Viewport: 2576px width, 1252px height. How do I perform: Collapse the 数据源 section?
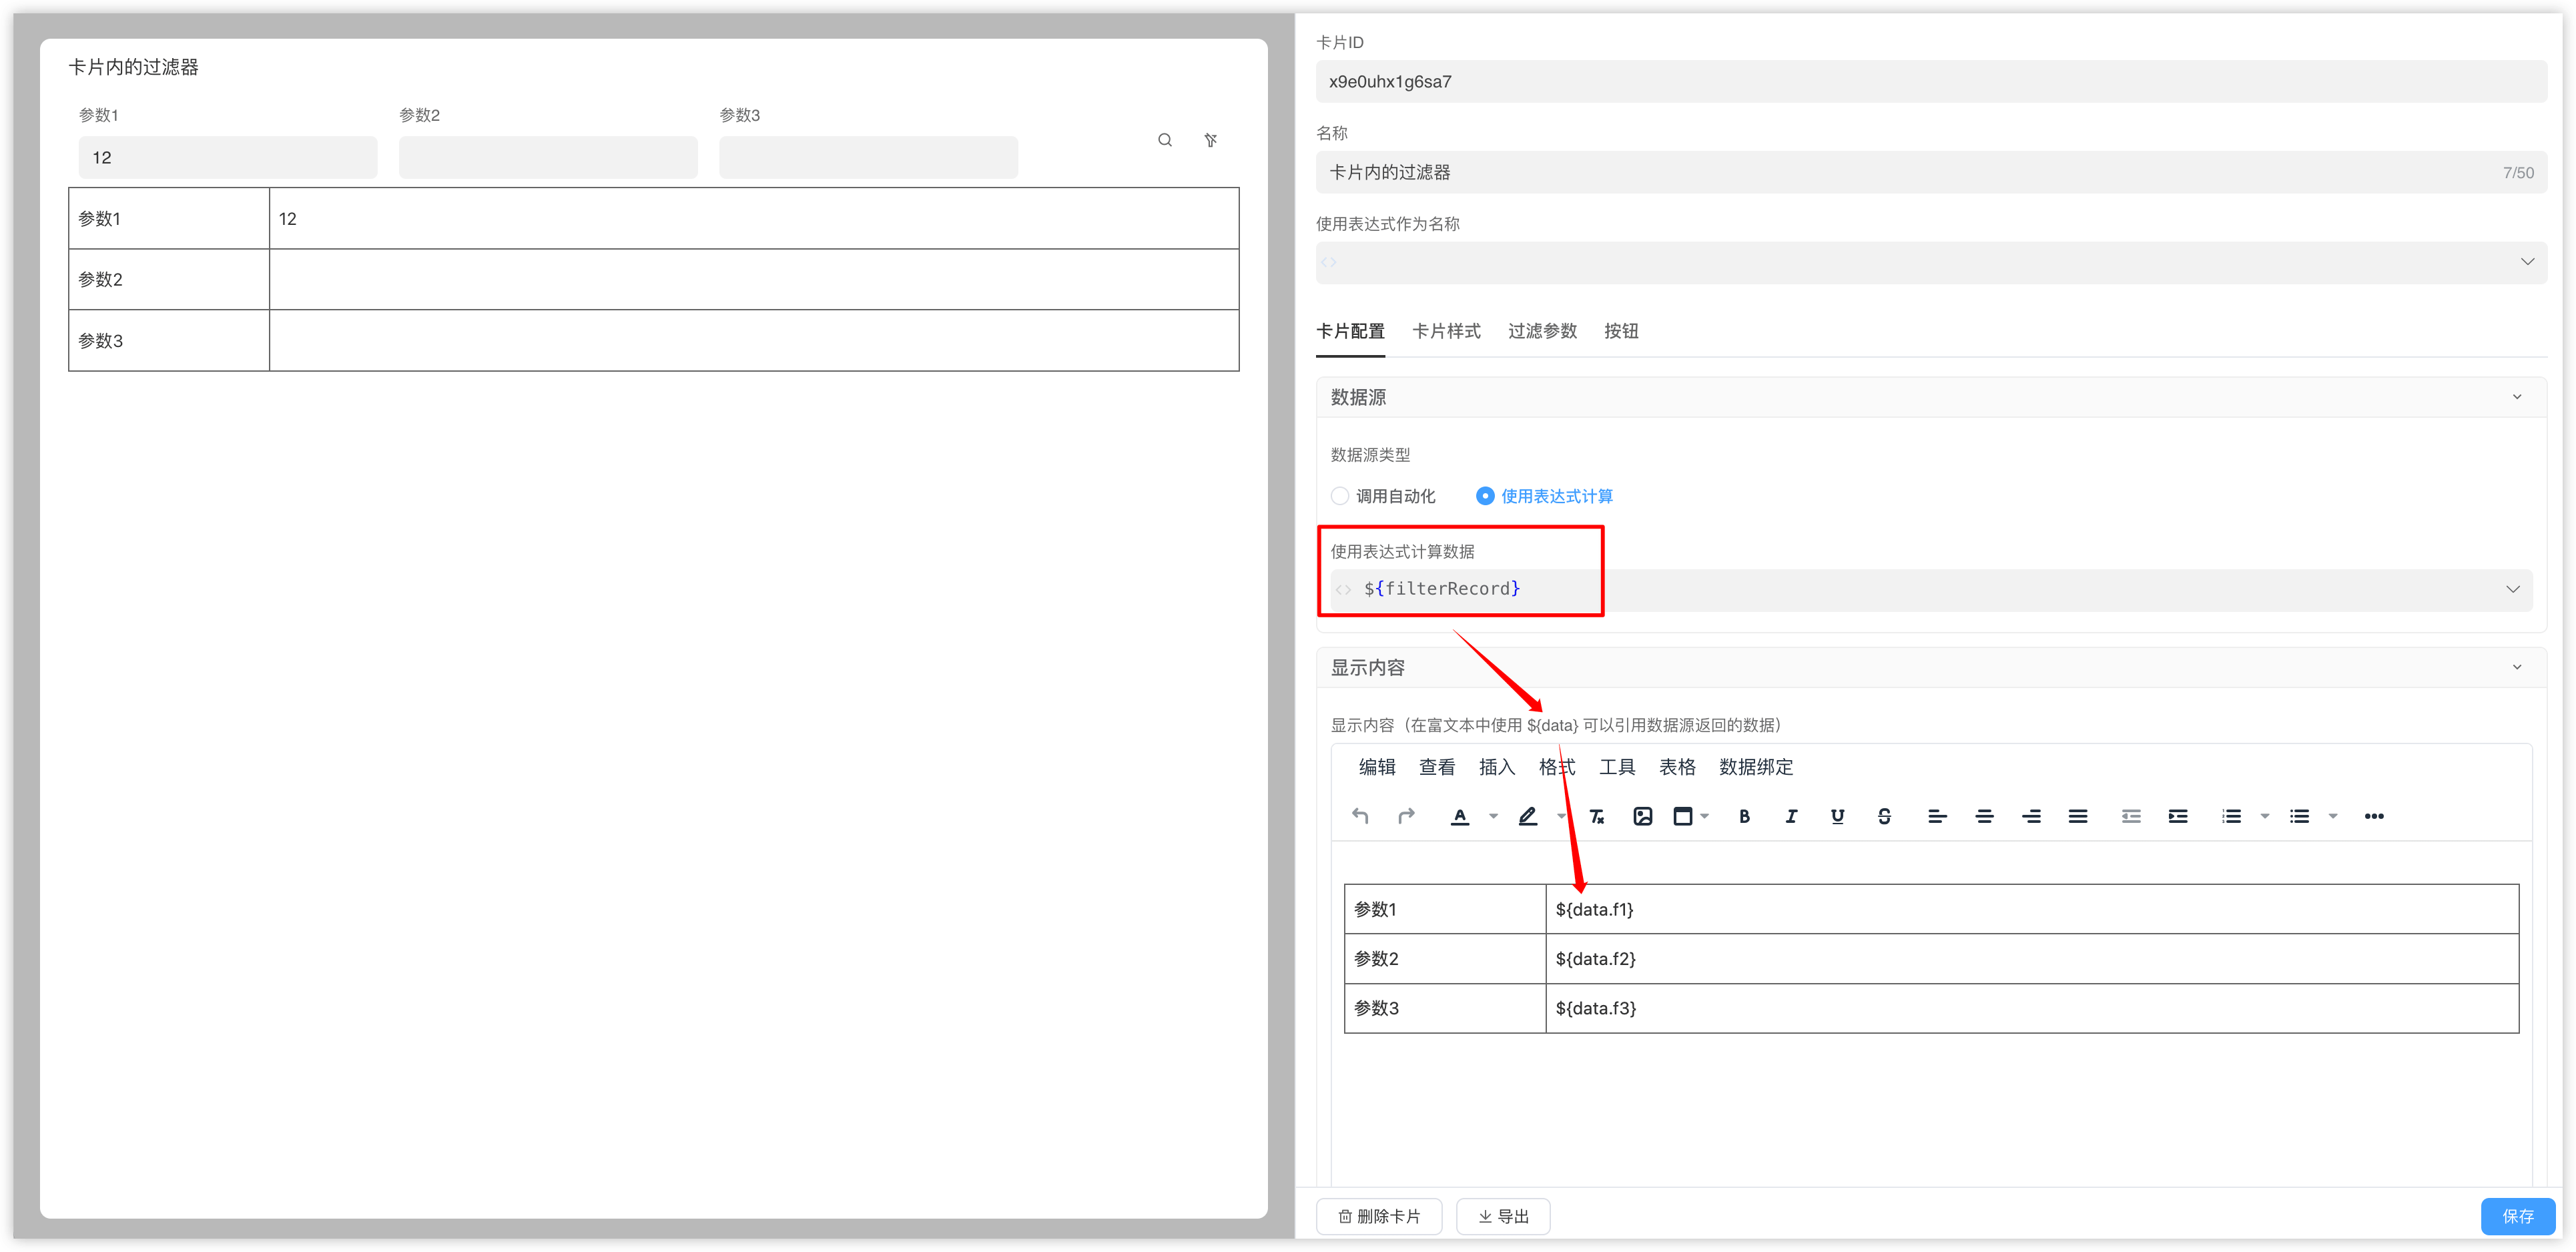point(2517,397)
